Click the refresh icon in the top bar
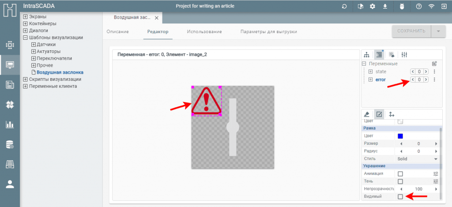 344,6
